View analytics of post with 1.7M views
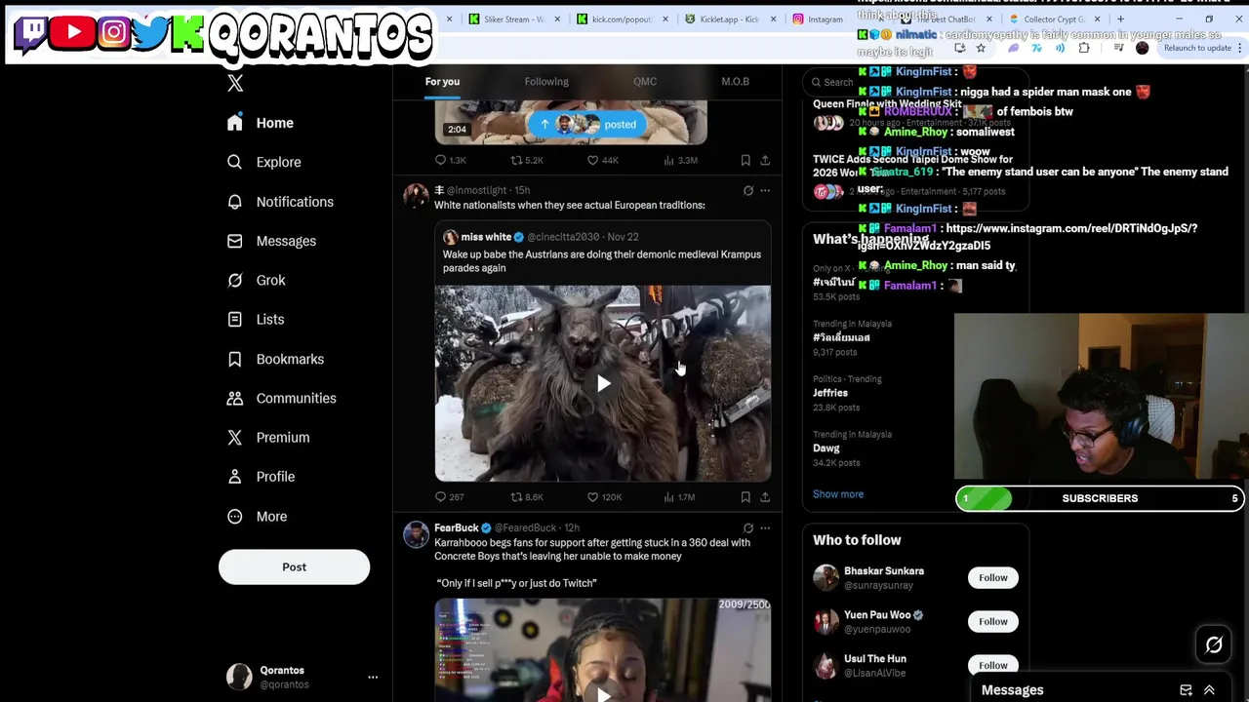The image size is (1249, 702). point(679,497)
